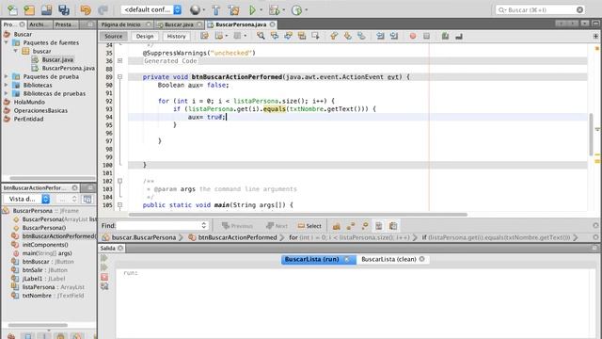Click the Undo toolbar icon
602x339 pixels.
pos(86,10)
